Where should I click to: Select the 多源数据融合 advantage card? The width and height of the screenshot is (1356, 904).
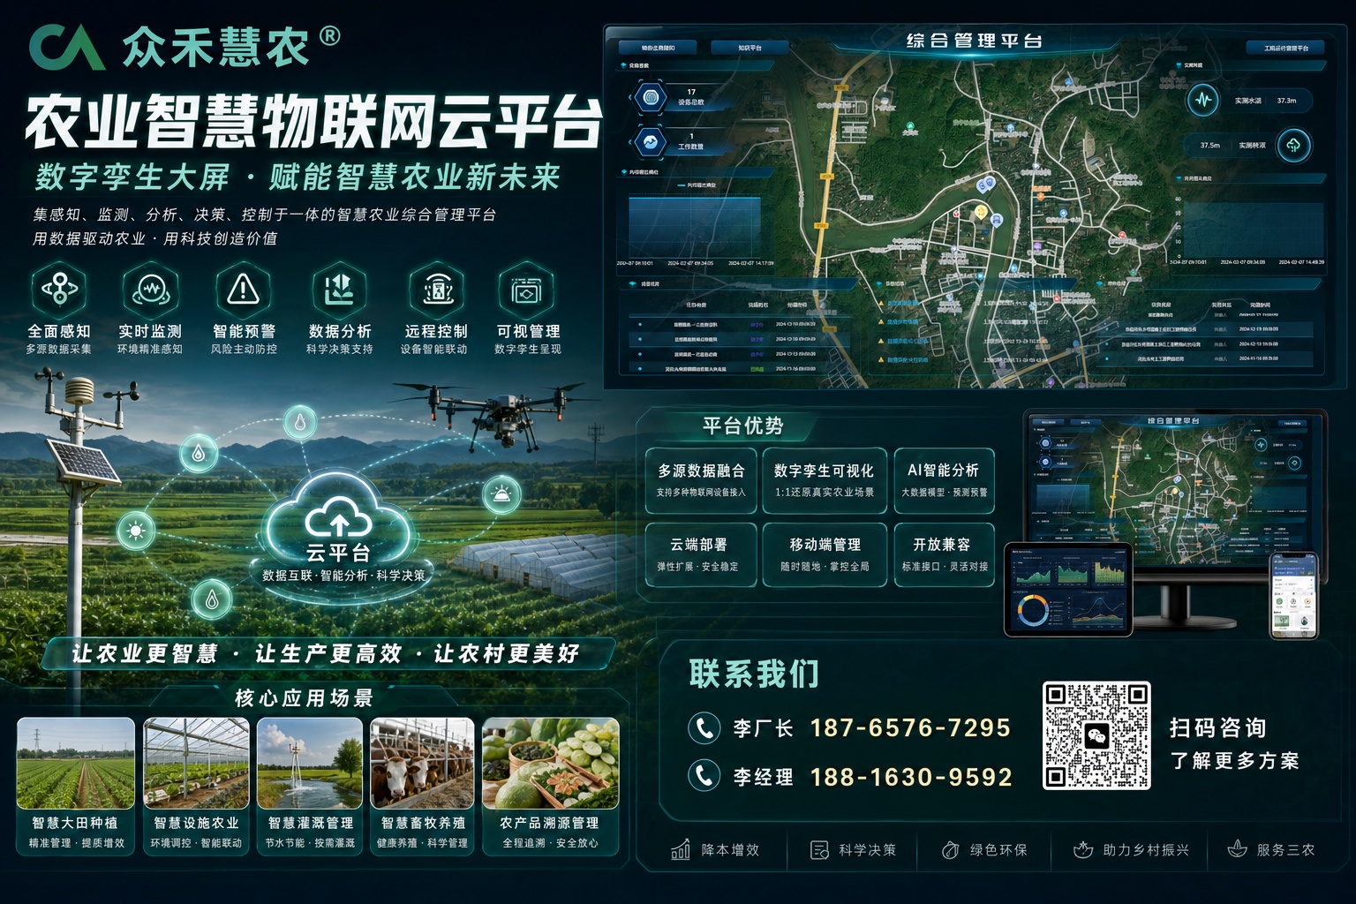[700, 480]
